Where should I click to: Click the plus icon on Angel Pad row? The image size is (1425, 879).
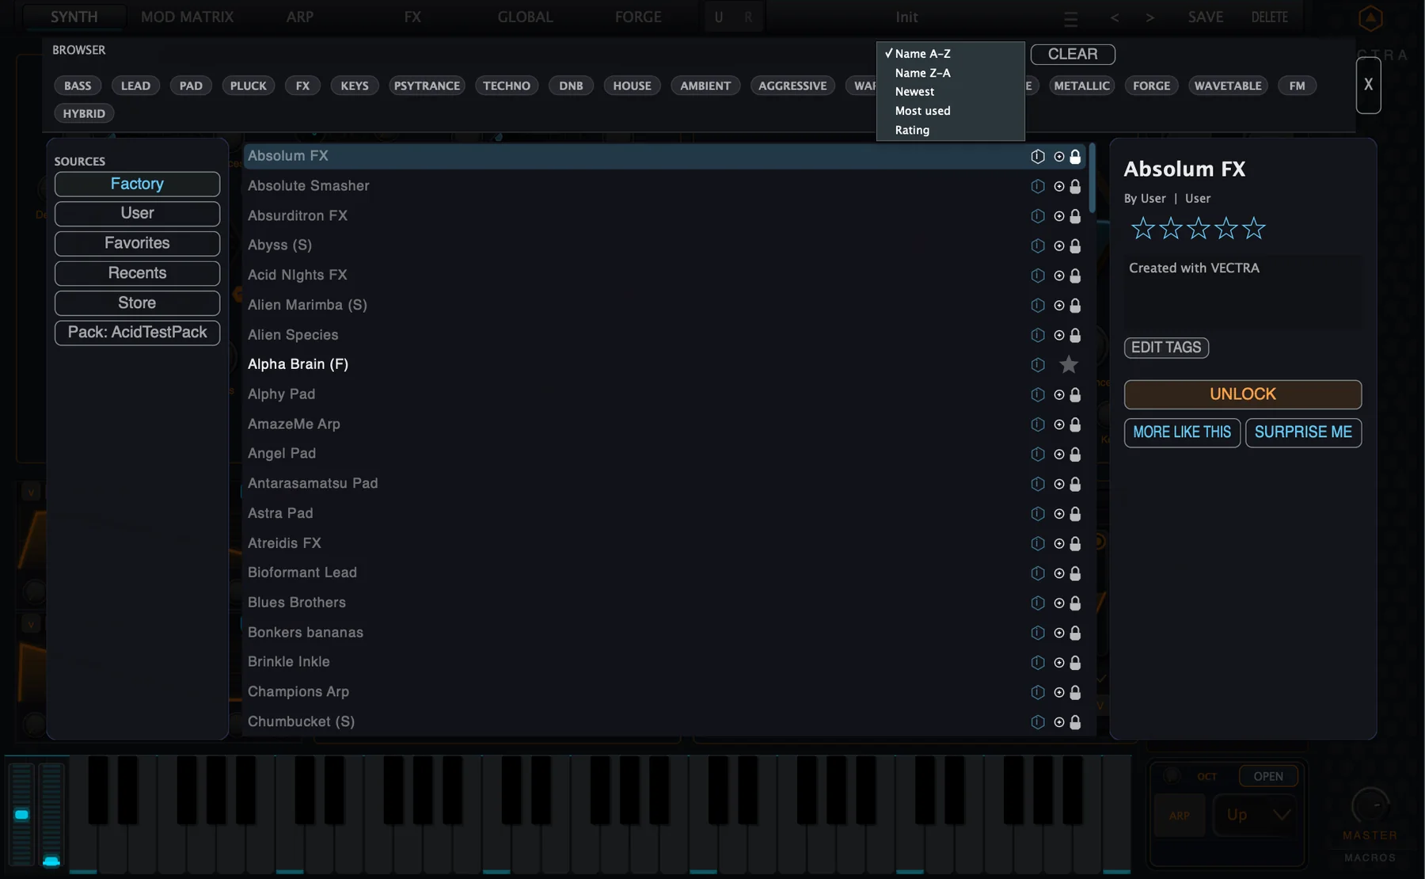click(x=1059, y=455)
